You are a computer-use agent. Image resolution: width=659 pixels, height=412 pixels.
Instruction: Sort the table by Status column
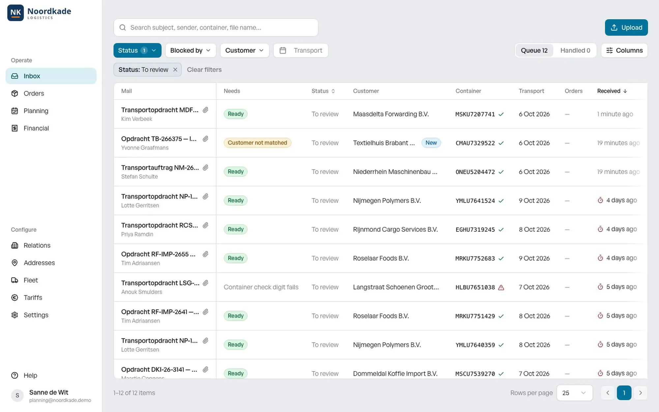pos(323,91)
